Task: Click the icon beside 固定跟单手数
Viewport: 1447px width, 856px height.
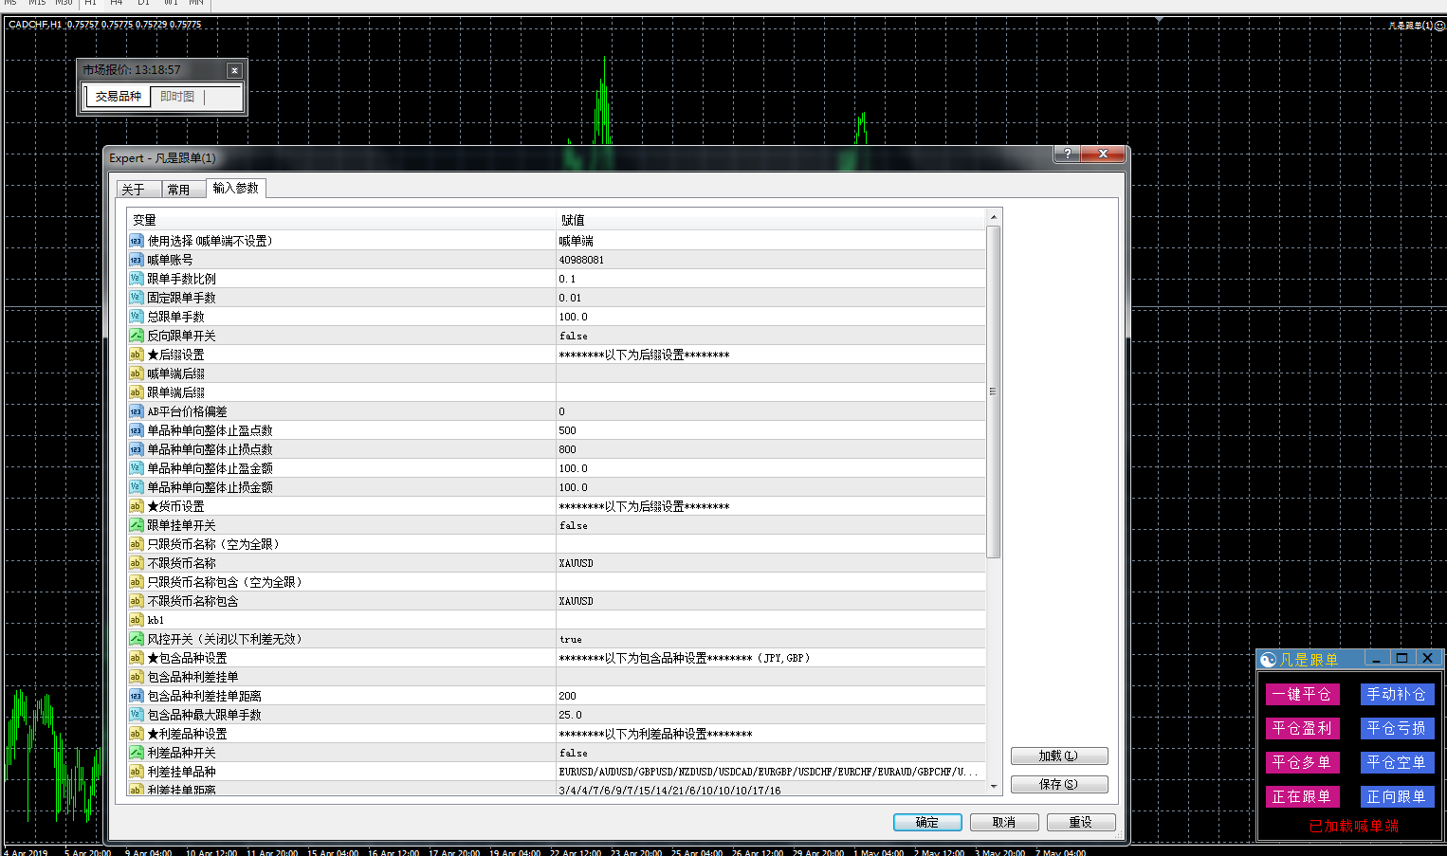Action: (x=136, y=298)
